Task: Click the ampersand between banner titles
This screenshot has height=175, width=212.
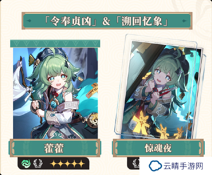Action: [x=106, y=21]
